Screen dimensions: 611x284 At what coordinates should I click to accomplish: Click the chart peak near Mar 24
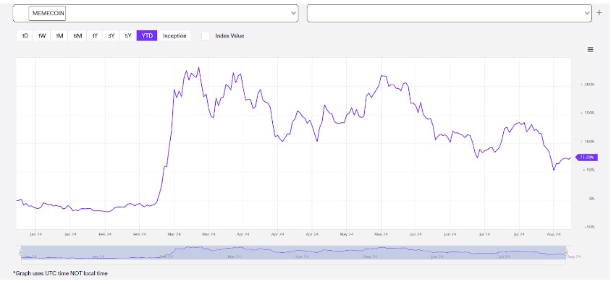(199, 68)
